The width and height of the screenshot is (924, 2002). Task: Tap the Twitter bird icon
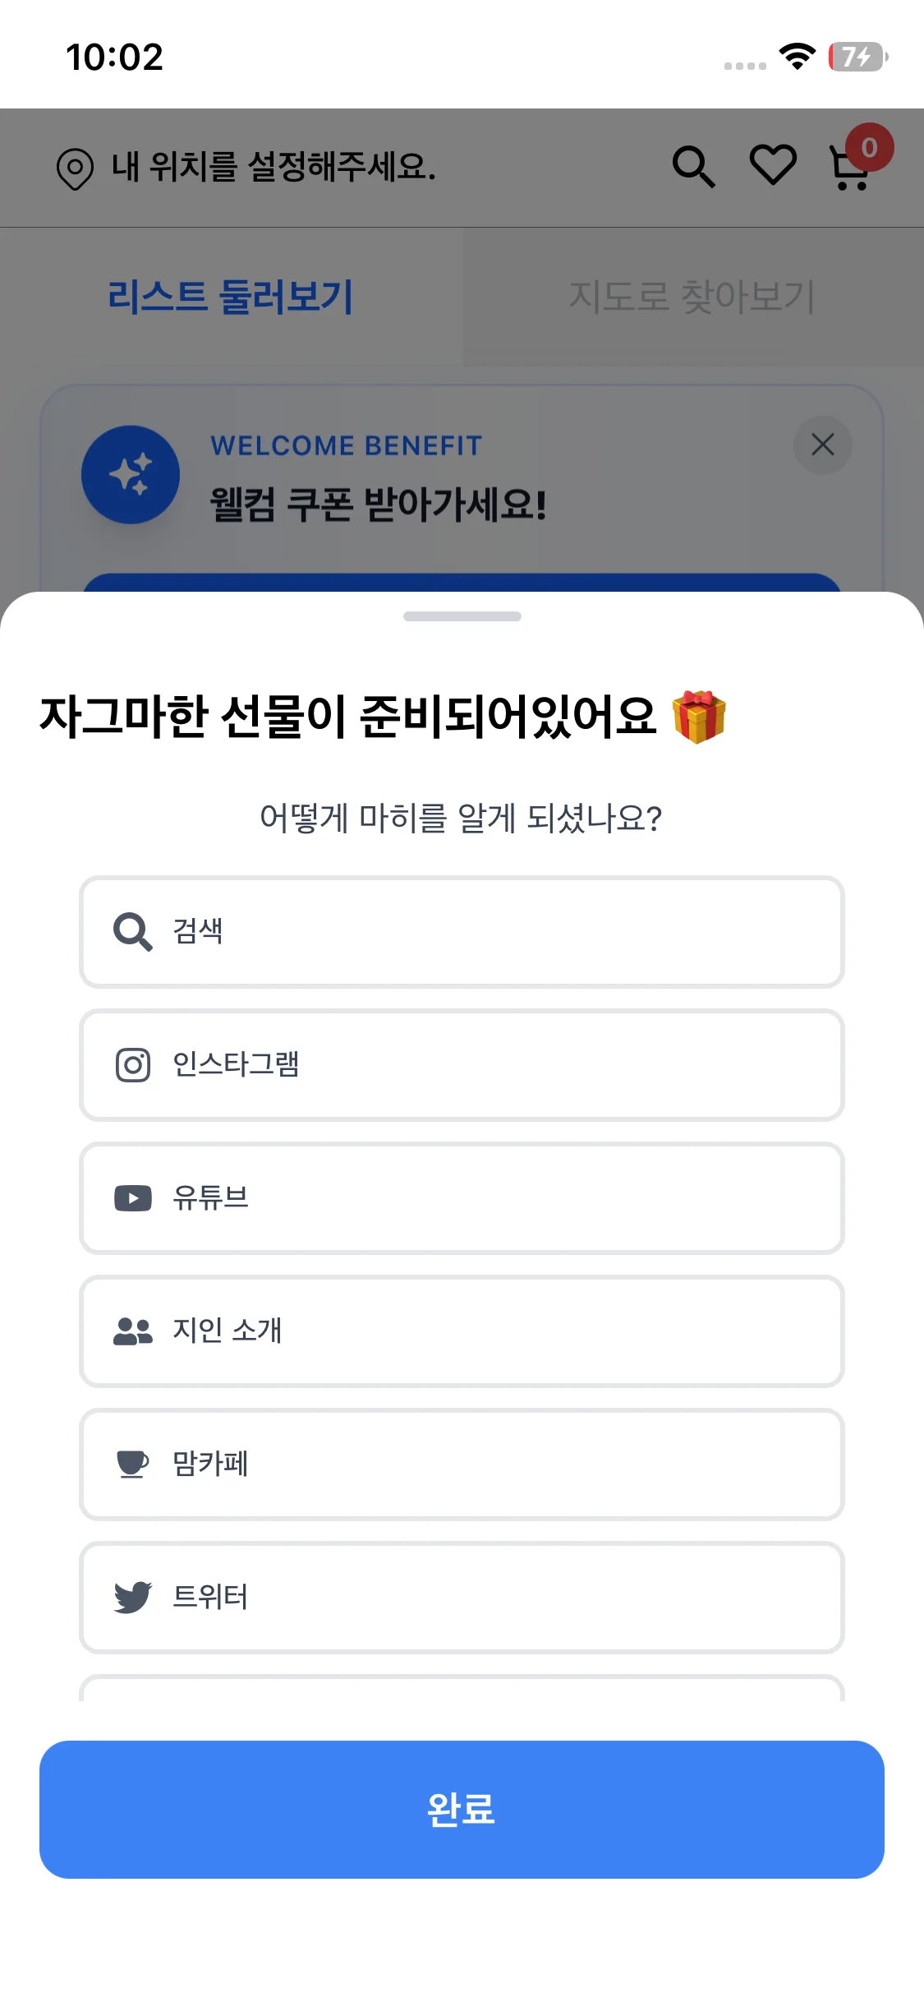tap(133, 1597)
